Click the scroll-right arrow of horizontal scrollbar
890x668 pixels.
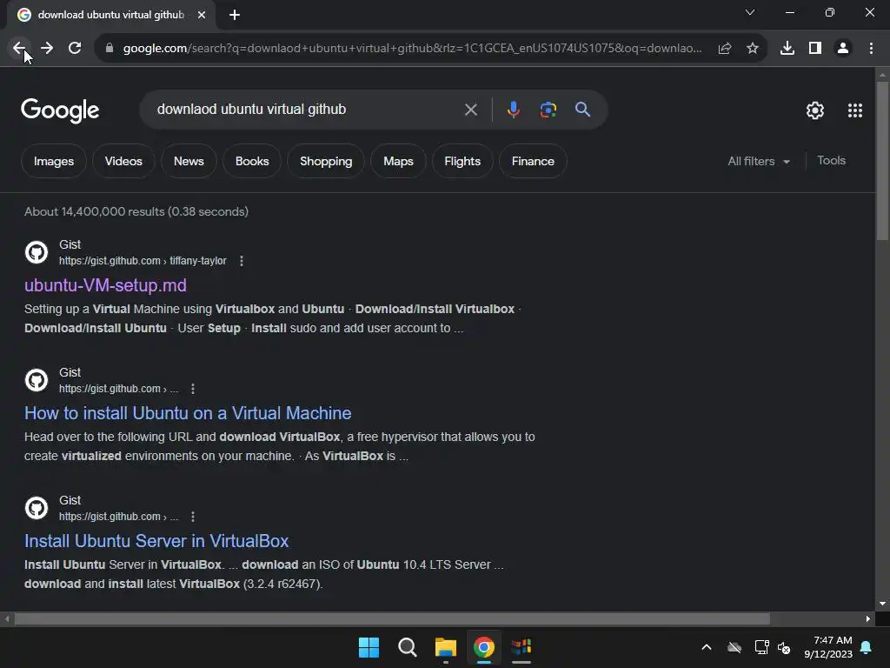point(868,618)
